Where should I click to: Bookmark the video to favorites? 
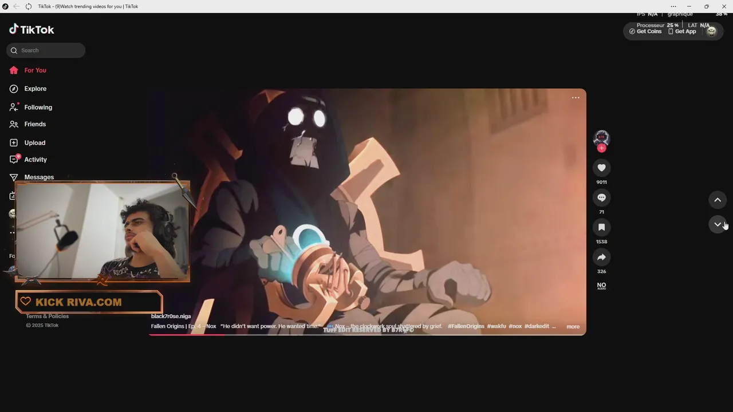[x=601, y=227]
